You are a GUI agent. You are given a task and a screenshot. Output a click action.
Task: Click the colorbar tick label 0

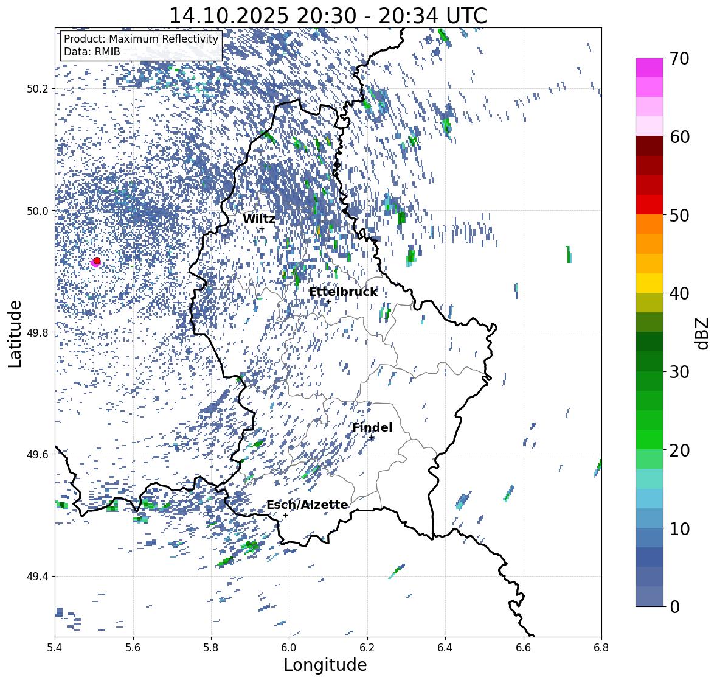pos(675,607)
